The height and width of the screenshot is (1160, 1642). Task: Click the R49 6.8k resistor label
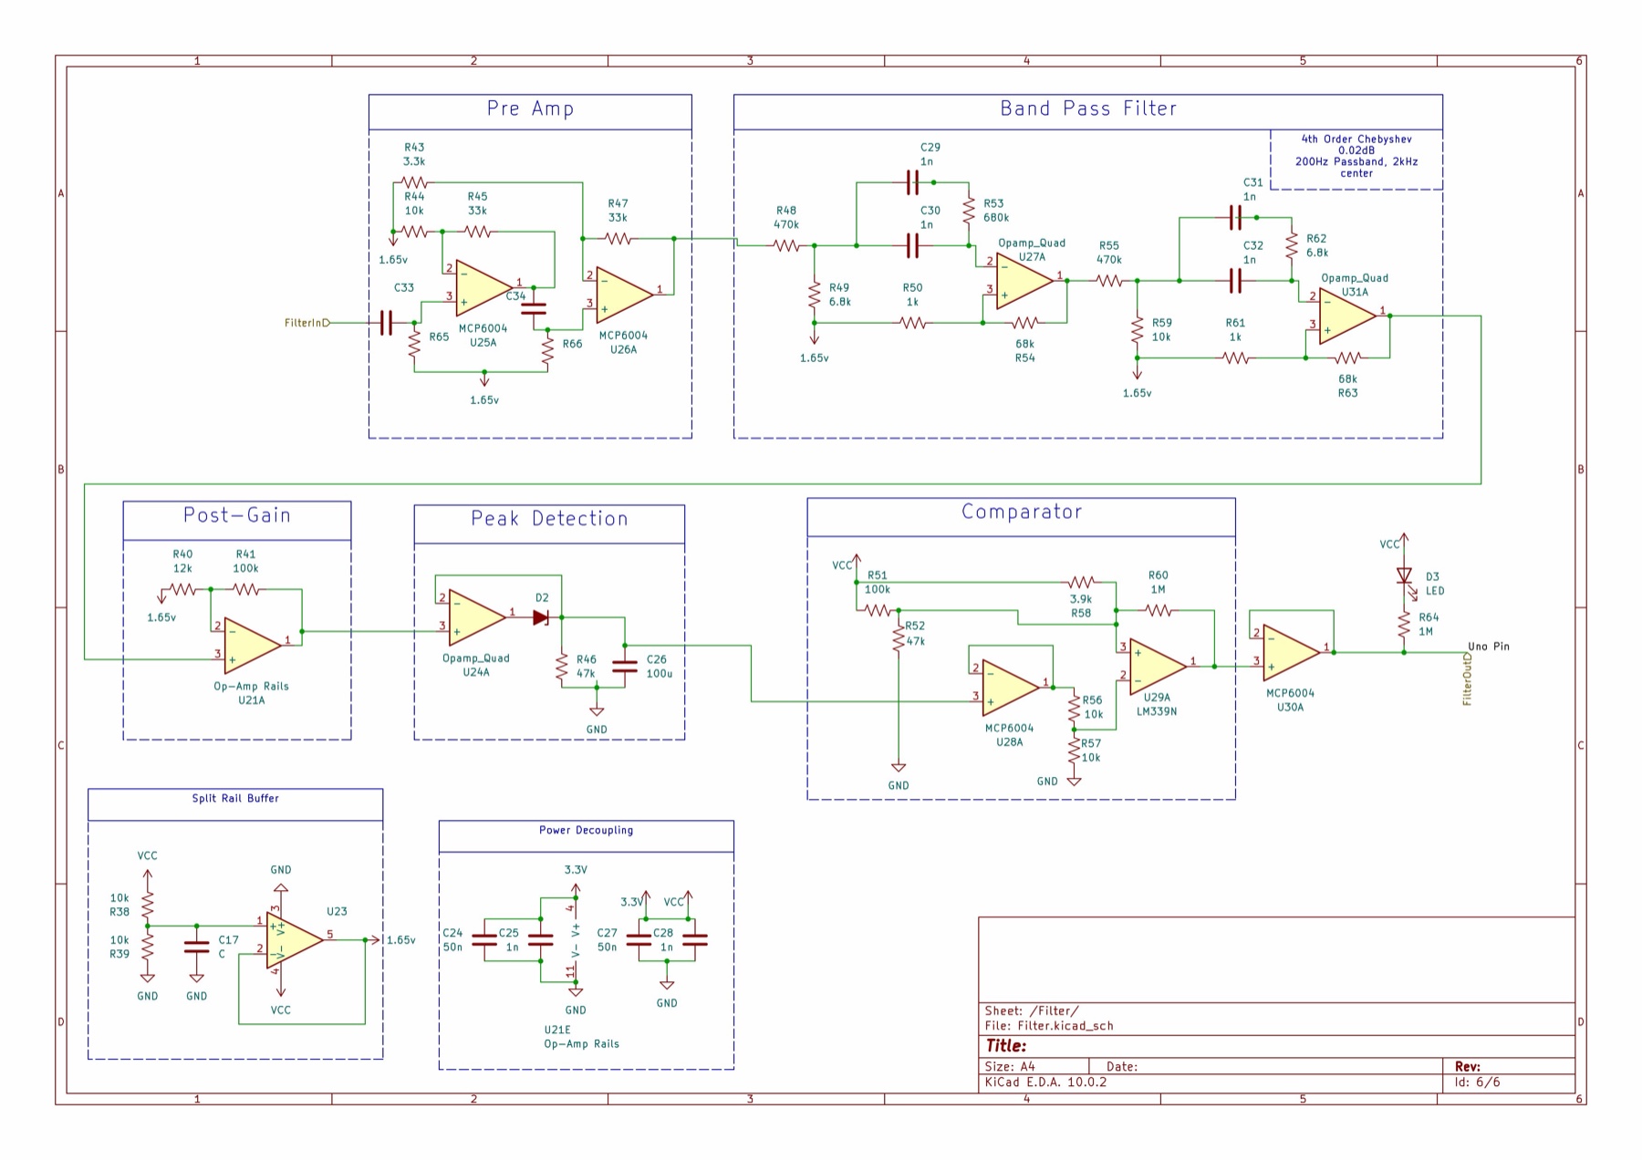[839, 295]
